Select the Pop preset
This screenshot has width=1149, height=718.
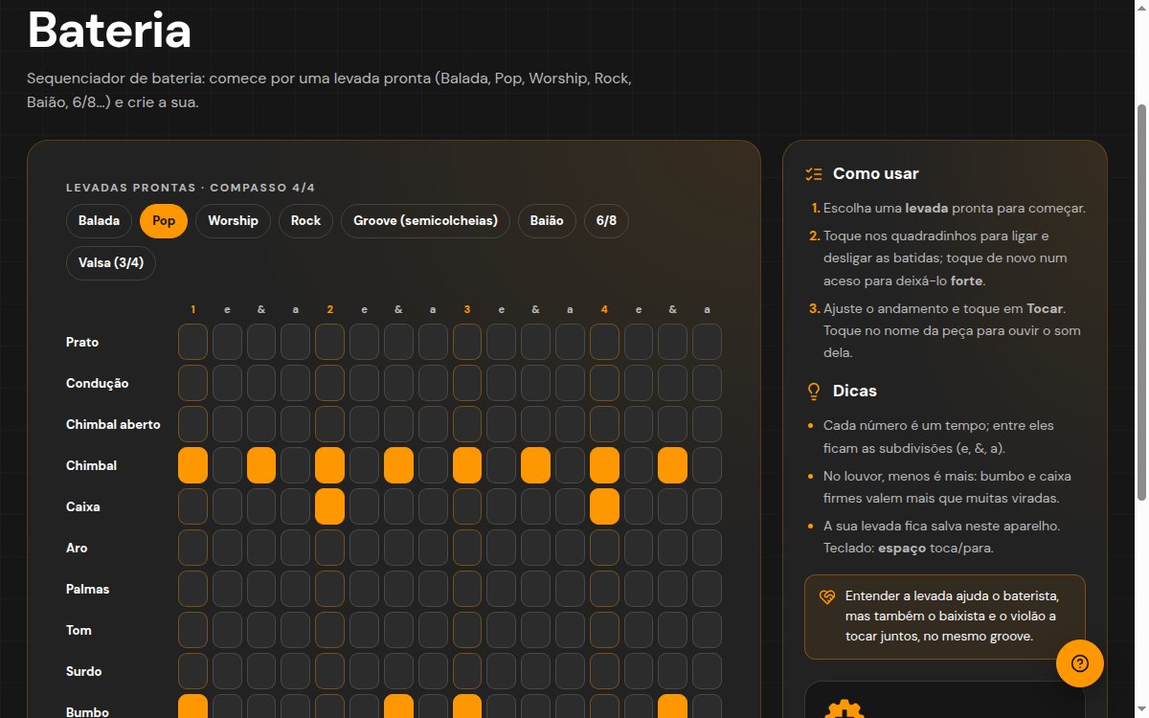coord(164,221)
